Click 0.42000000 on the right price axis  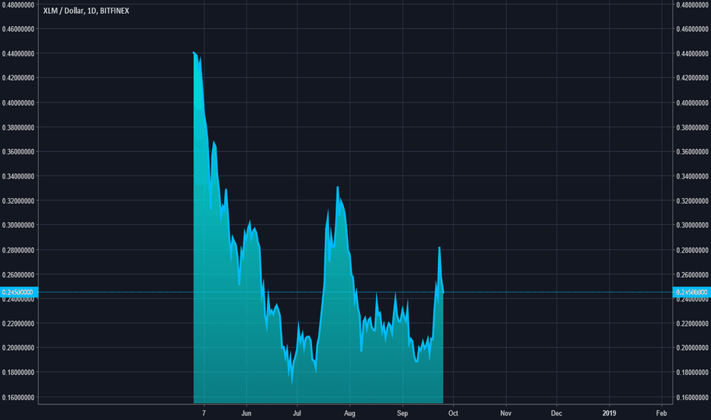[692, 78]
